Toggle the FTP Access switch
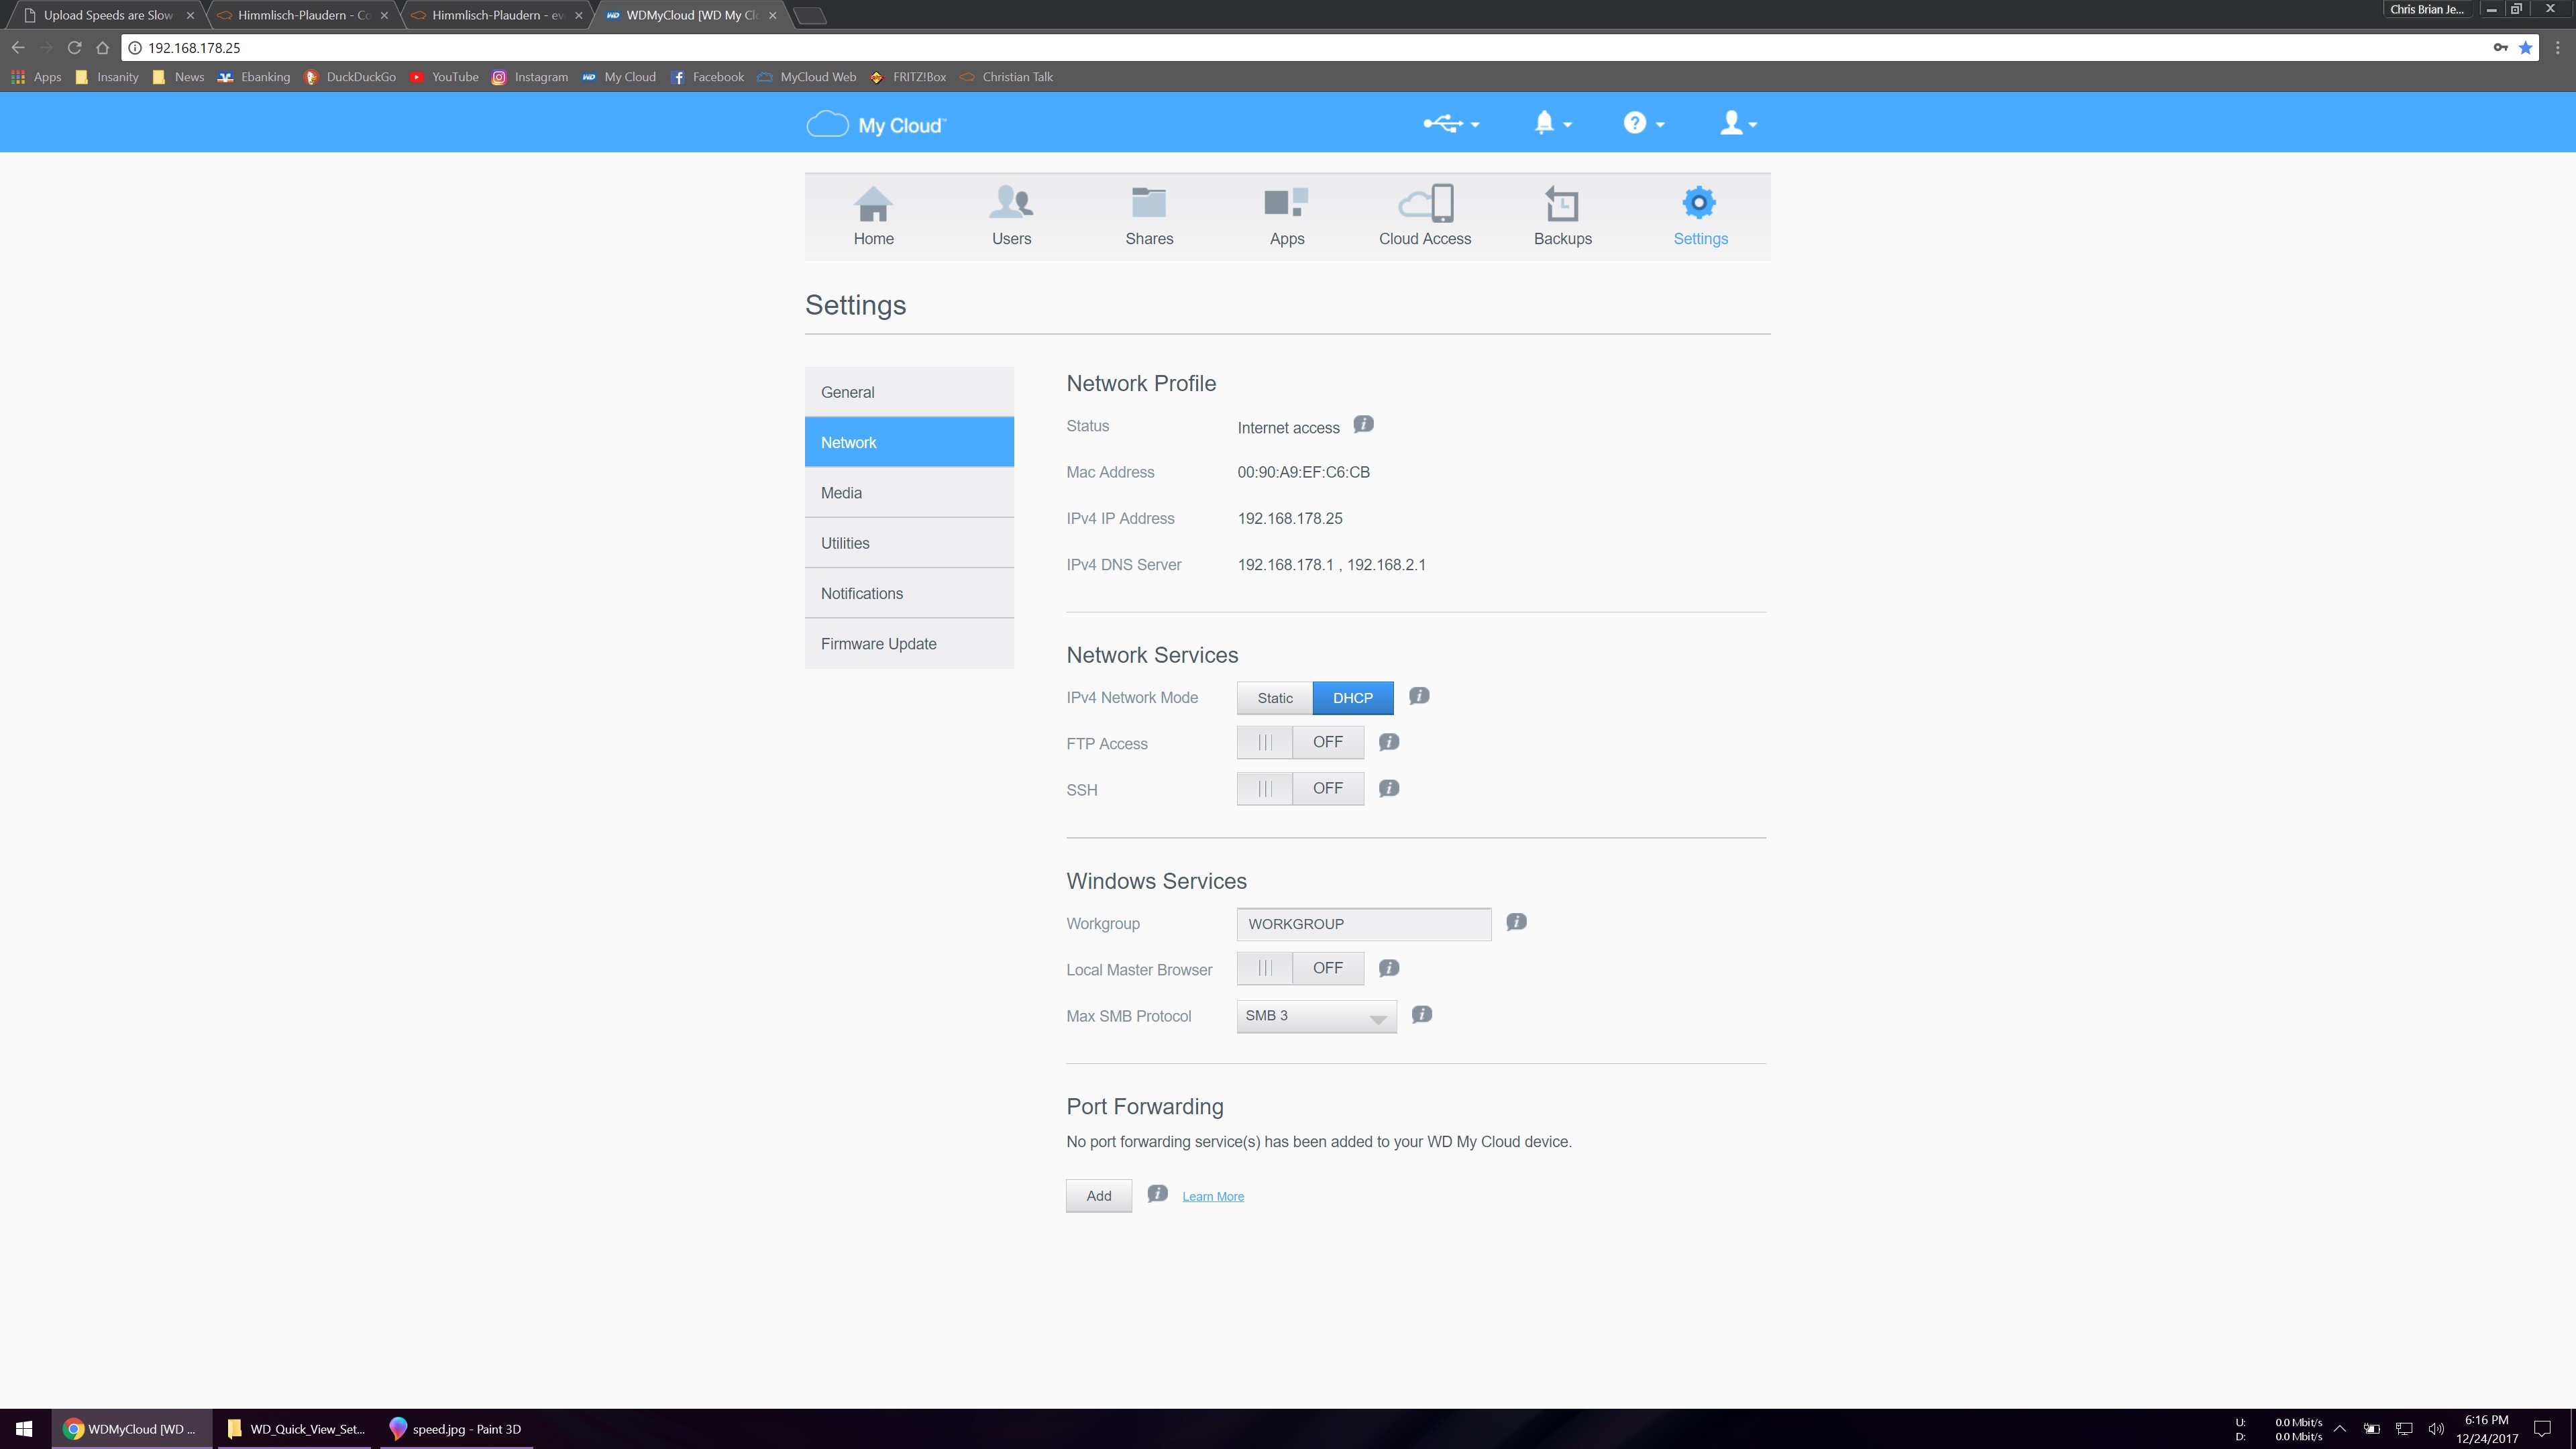2576x1449 pixels. (1299, 742)
